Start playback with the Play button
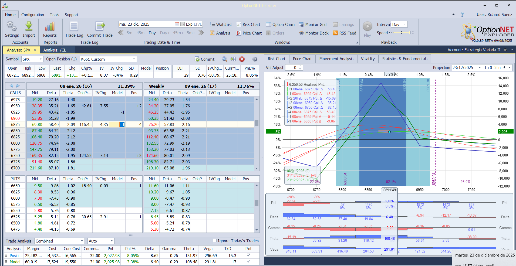516x266 pixels. pyautogui.click(x=367, y=26)
